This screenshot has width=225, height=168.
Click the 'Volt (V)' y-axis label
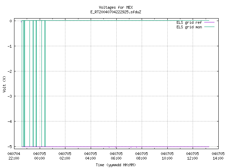4,84
